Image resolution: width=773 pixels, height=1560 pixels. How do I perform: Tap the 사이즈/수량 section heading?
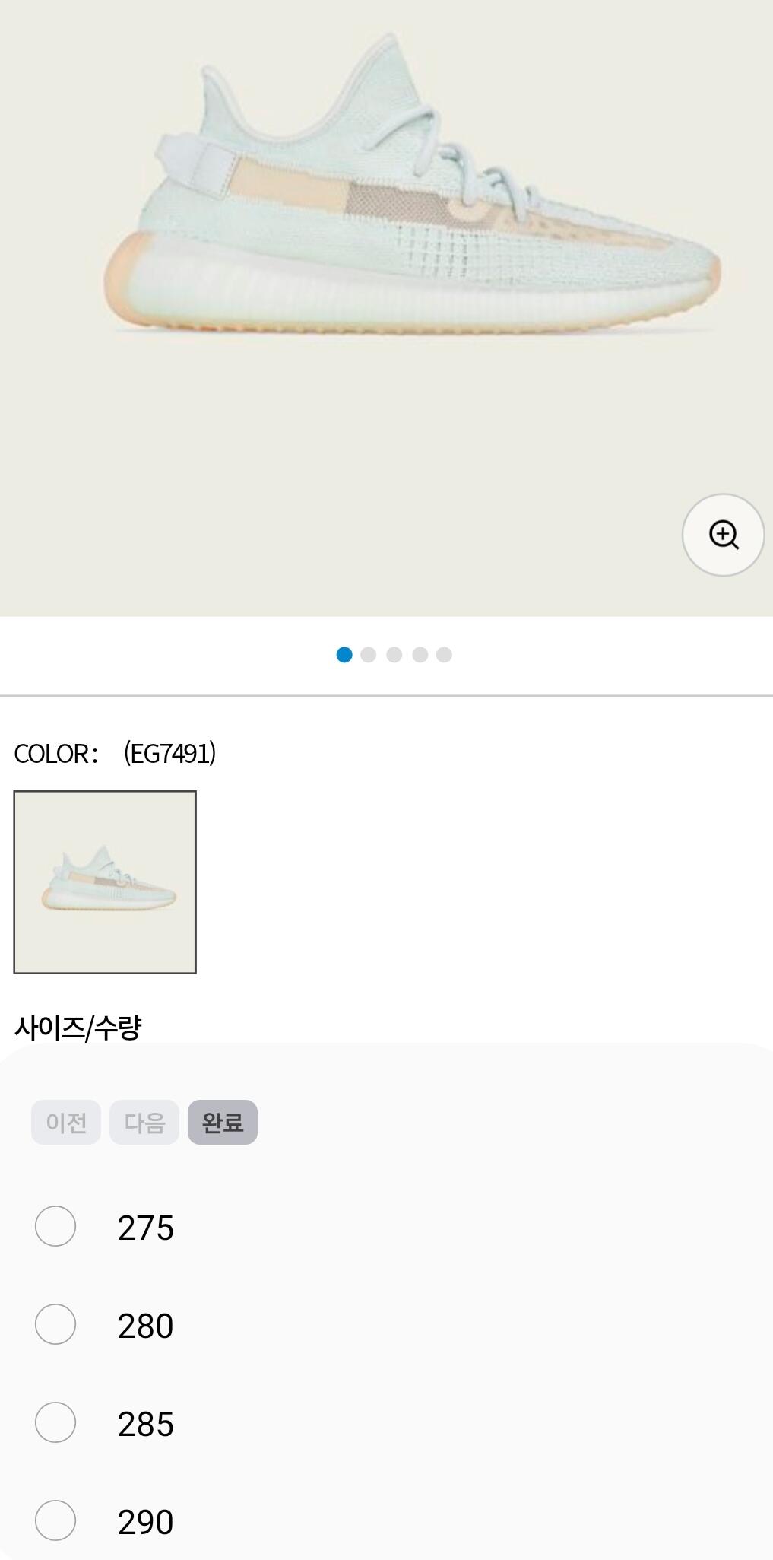pyautogui.click(x=78, y=1028)
